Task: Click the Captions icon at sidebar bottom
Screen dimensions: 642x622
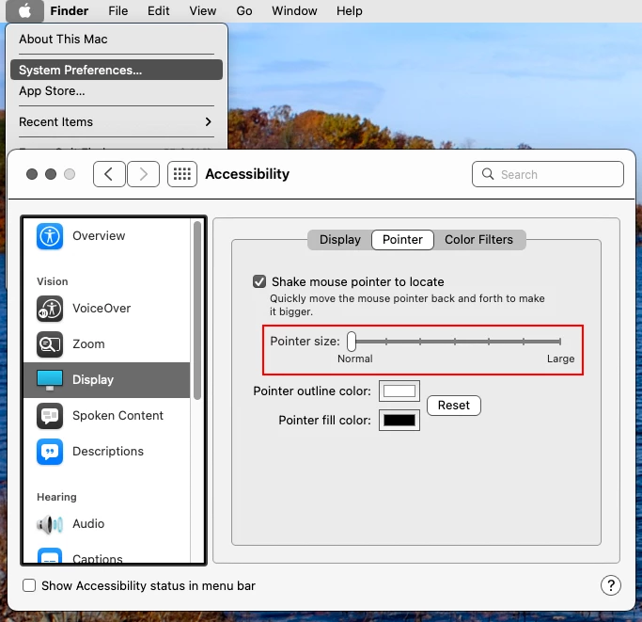Action: (50, 556)
